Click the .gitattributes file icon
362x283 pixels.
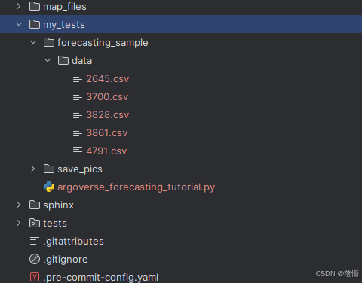35,241
